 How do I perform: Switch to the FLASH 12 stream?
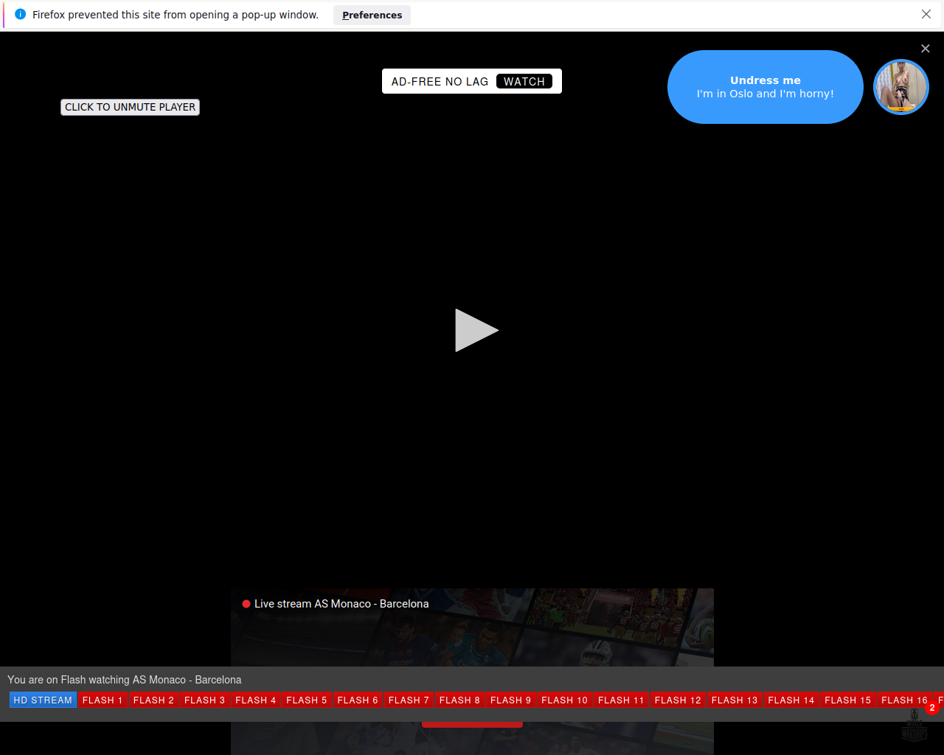pos(678,700)
